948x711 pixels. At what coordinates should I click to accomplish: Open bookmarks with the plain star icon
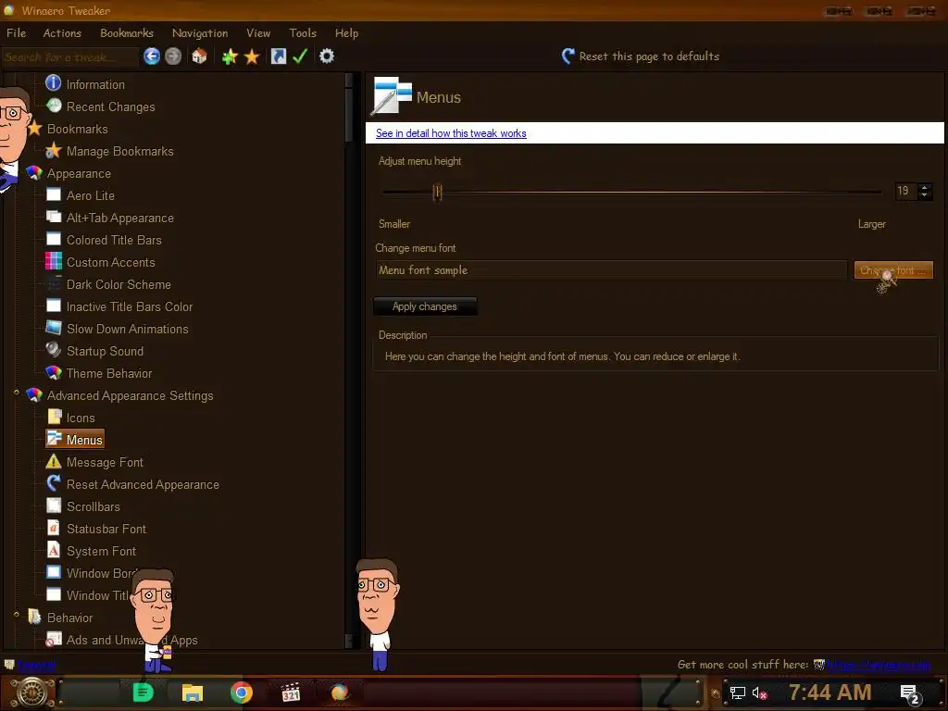point(252,56)
